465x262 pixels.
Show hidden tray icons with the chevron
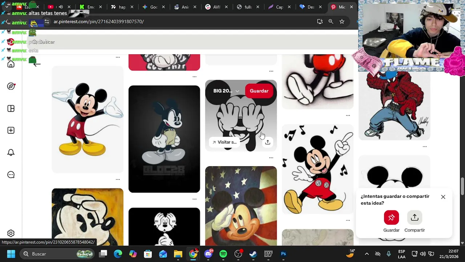coord(367,254)
